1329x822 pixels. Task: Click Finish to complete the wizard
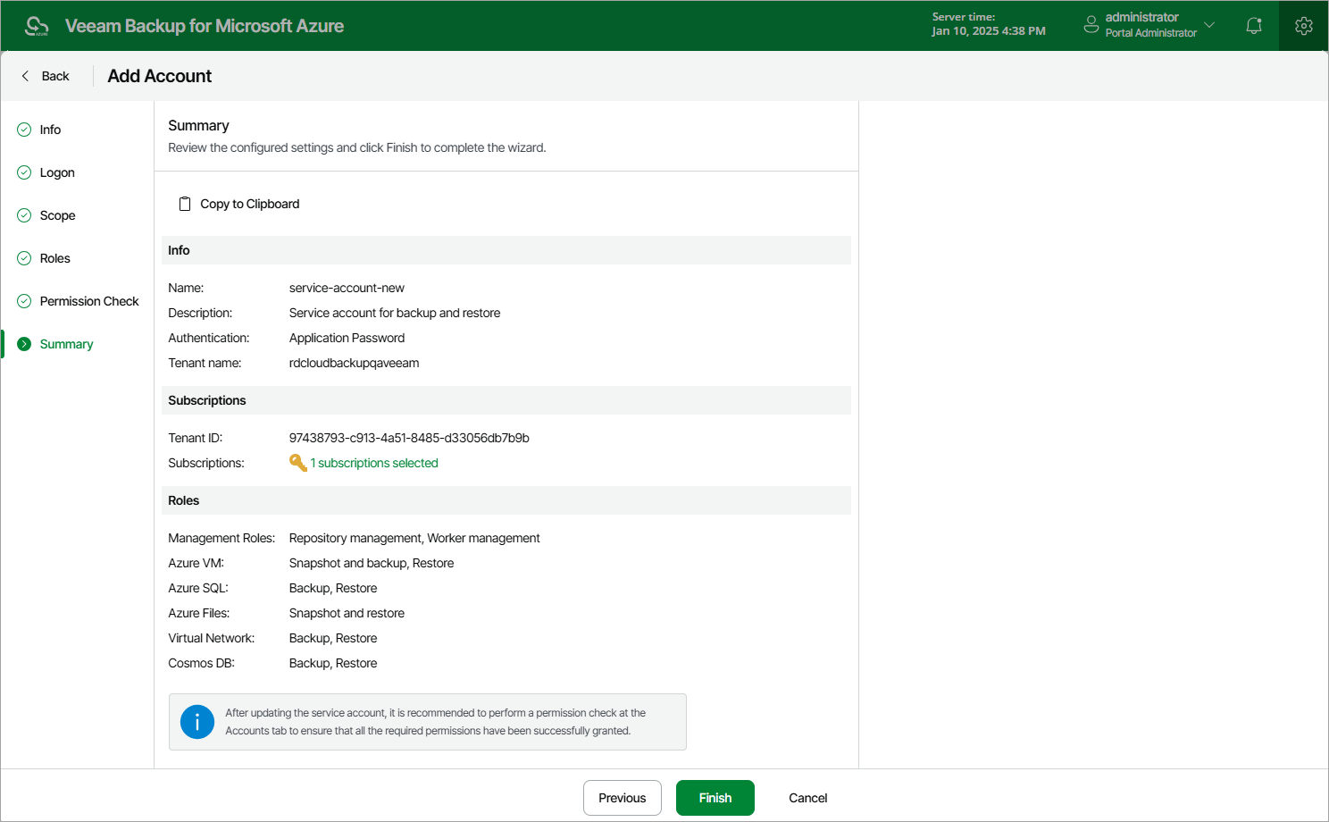(715, 798)
